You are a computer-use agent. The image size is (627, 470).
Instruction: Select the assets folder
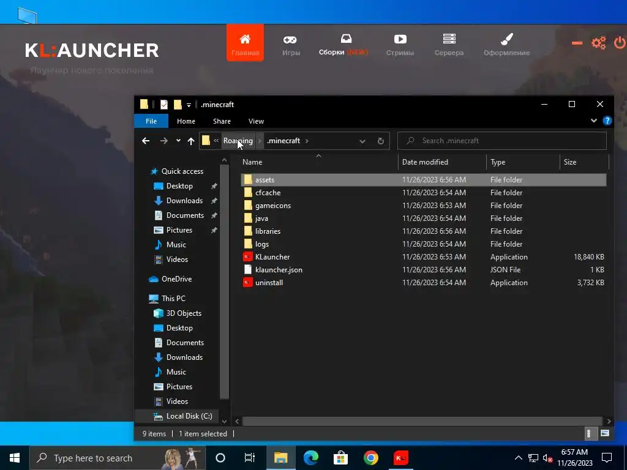[x=424, y=180]
